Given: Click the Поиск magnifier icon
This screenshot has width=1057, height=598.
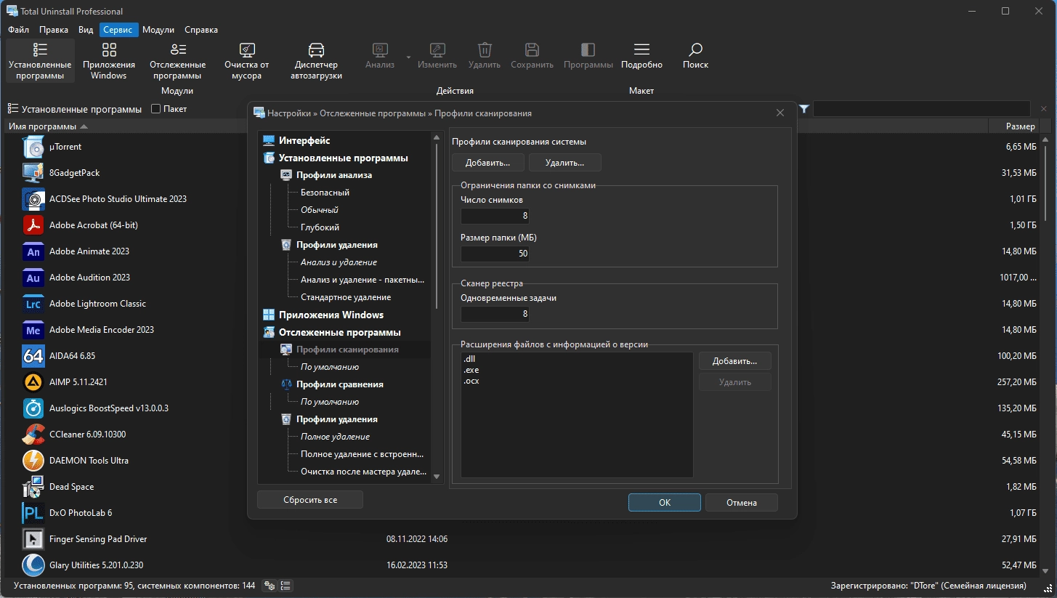Looking at the screenshot, I should (695, 49).
